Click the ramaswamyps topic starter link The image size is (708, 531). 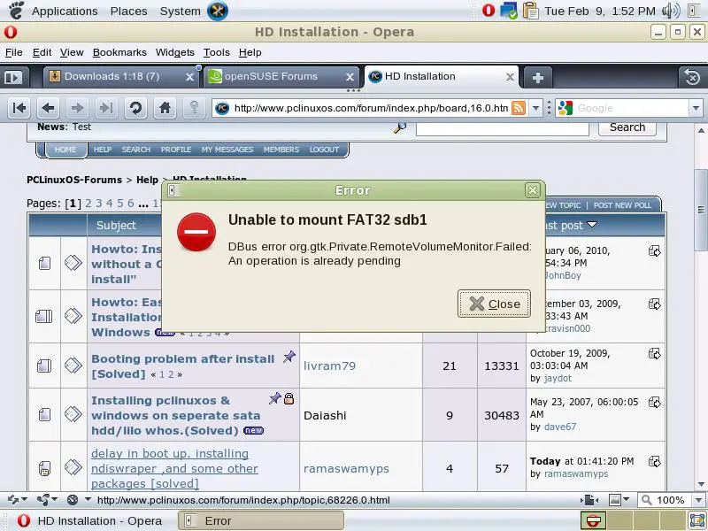pyautogui.click(x=346, y=469)
